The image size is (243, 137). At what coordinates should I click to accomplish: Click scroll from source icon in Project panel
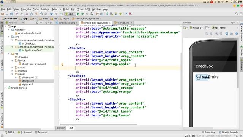point(37,23)
